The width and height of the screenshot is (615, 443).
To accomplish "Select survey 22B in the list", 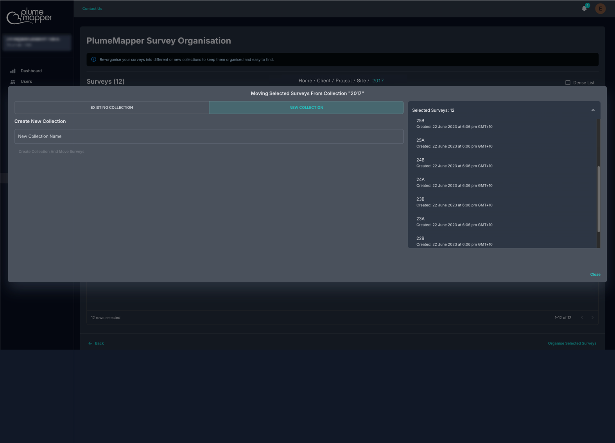I will (454, 241).
